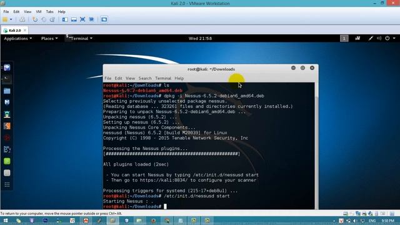Viewport: 400px width, 225px height.
Task: Switch to Unity mode toolbar icon
Action: pyautogui.click(x=91, y=19)
